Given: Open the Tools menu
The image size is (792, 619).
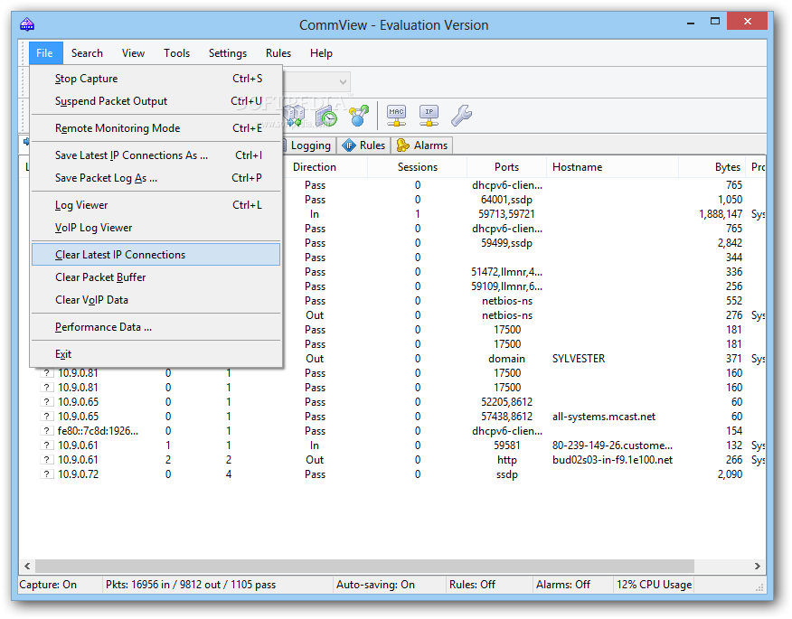Looking at the screenshot, I should click(177, 53).
